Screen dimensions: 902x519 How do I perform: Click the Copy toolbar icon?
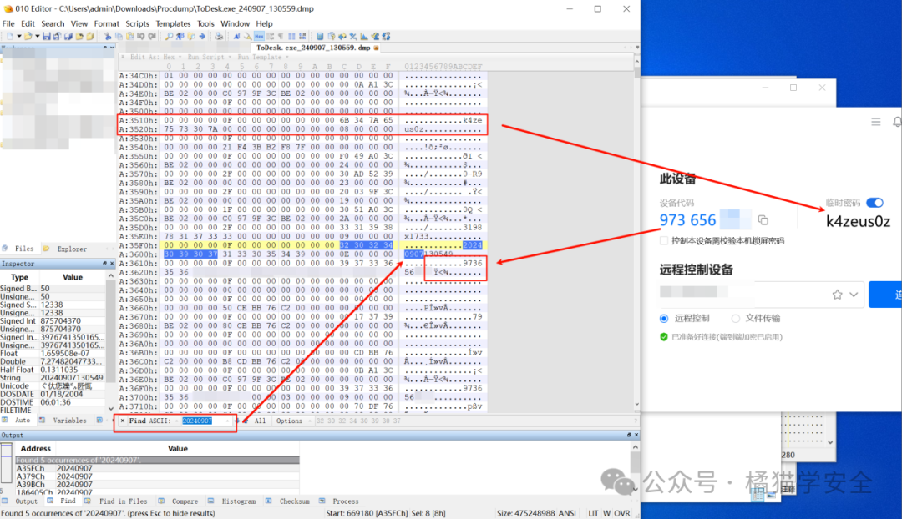[x=119, y=36]
